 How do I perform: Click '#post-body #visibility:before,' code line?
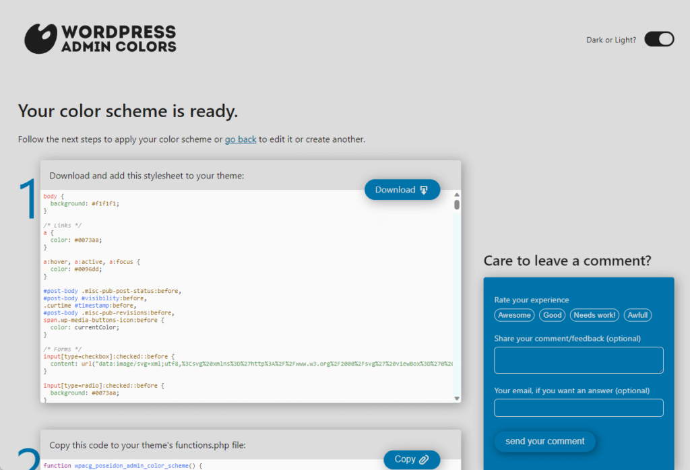tap(95, 298)
